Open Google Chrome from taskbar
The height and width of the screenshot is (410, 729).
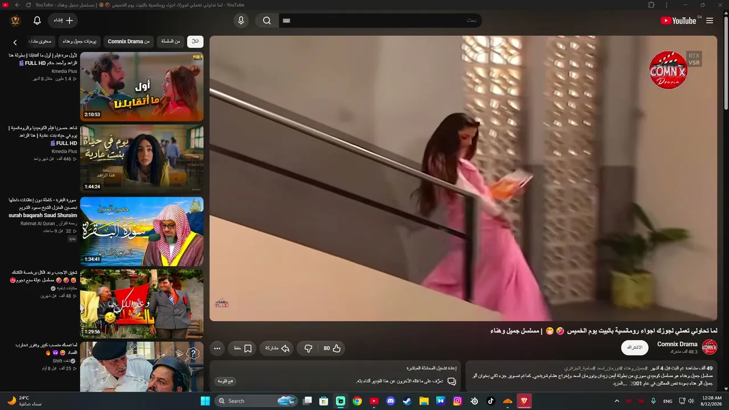(x=357, y=401)
